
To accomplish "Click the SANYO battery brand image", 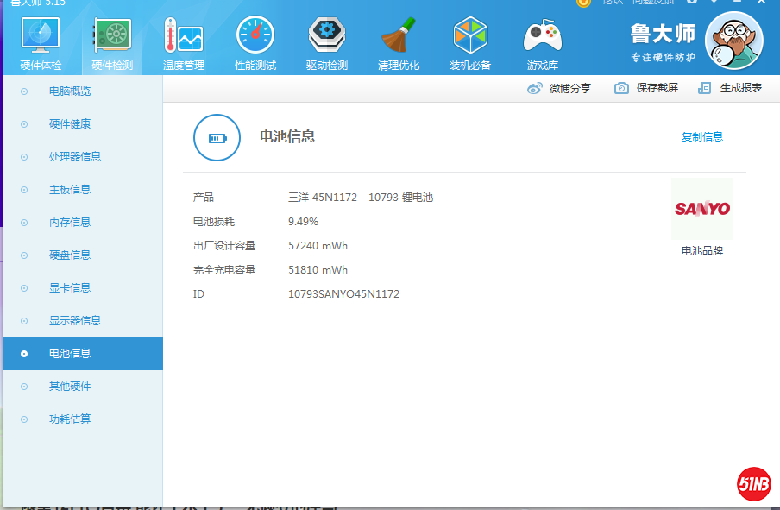I will (x=701, y=210).
